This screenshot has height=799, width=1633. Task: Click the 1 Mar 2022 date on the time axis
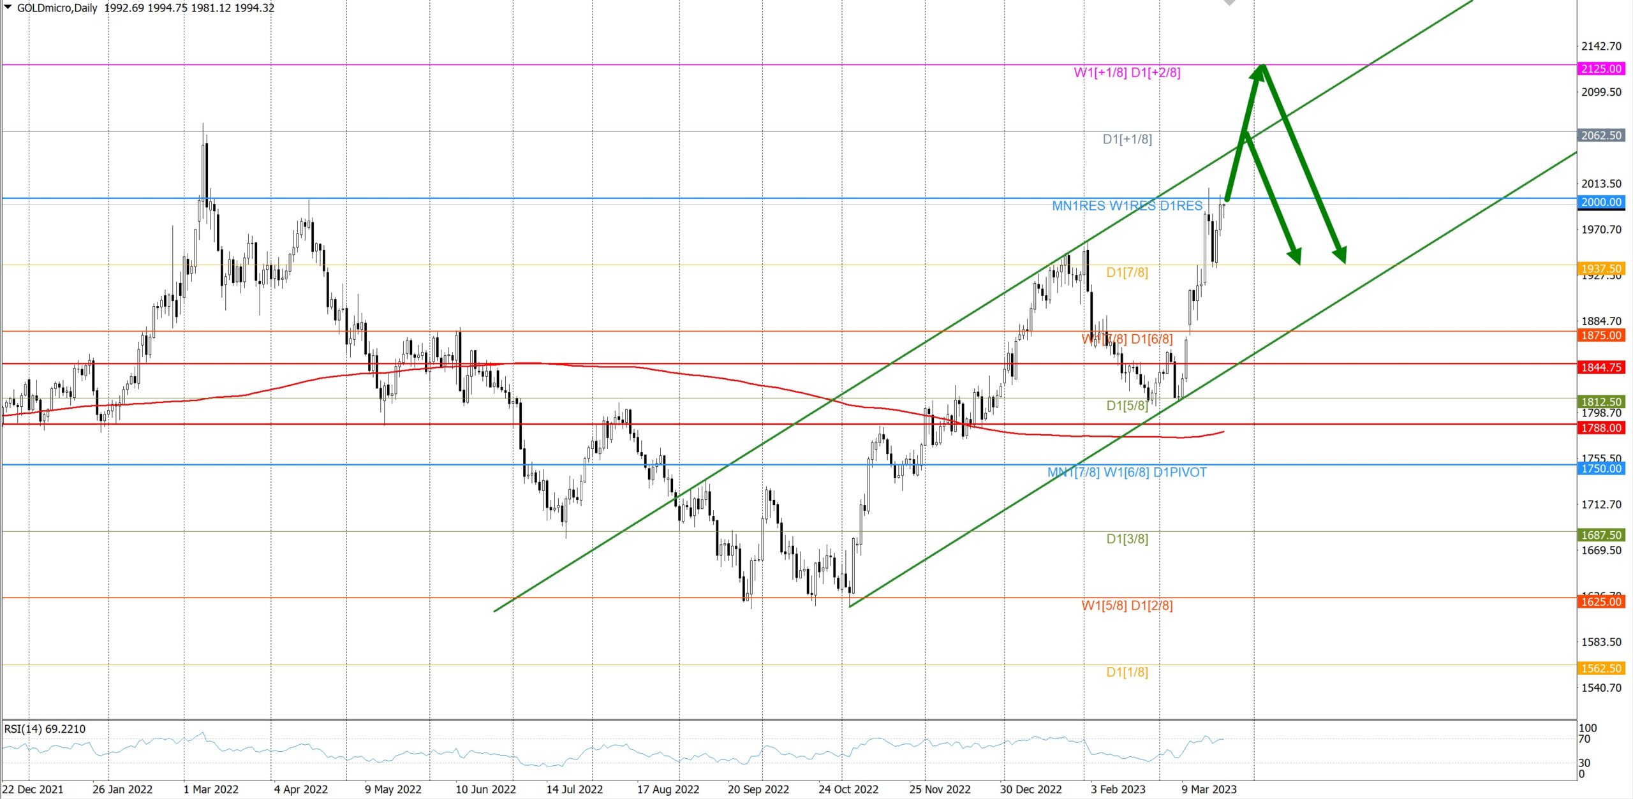[x=211, y=789]
